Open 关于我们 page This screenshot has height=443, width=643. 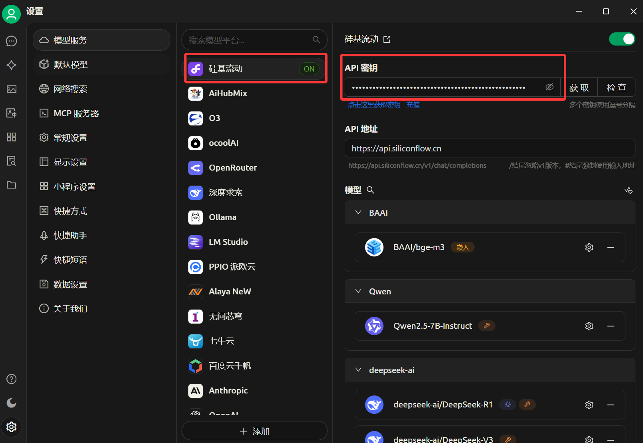[x=102, y=308]
